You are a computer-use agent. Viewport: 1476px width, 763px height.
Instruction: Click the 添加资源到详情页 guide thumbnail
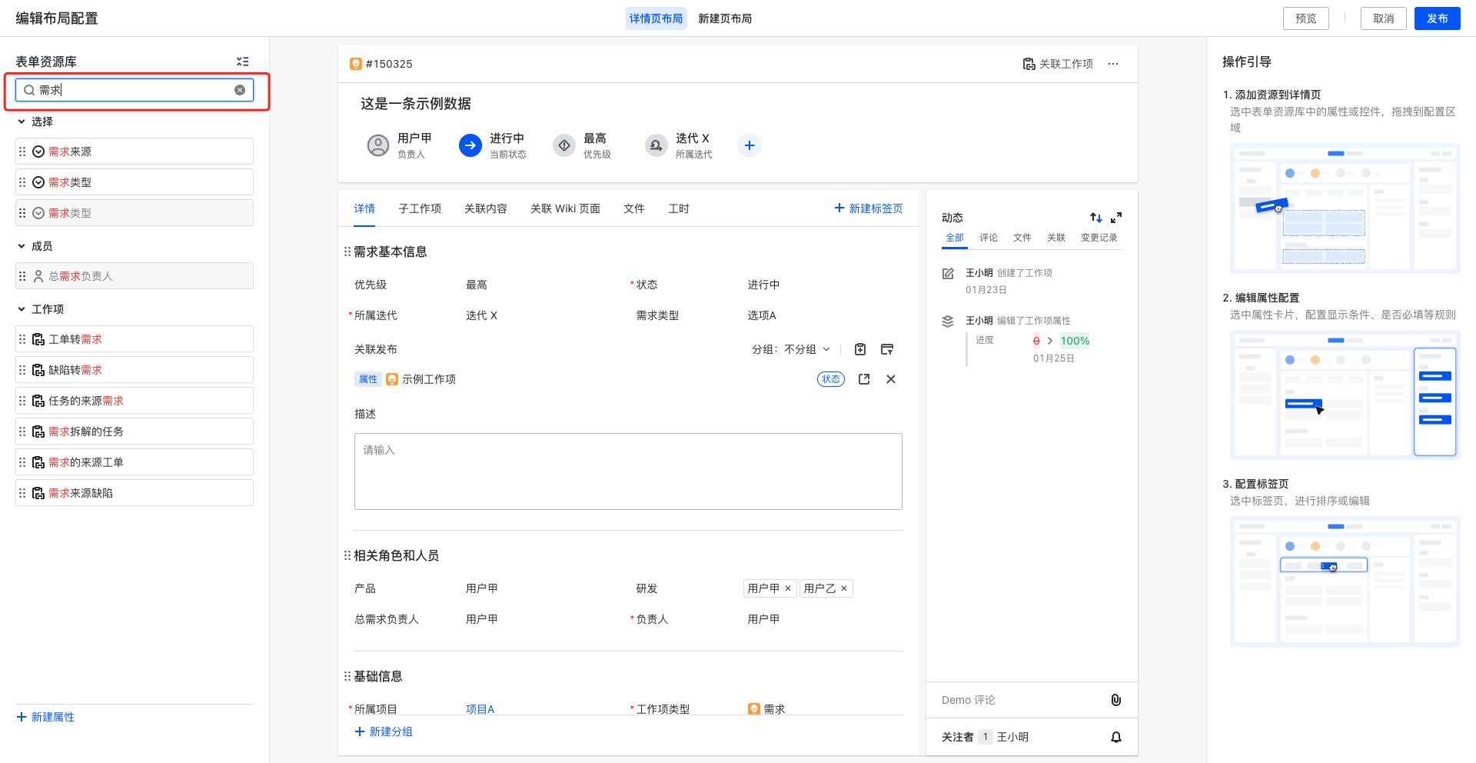click(1345, 208)
